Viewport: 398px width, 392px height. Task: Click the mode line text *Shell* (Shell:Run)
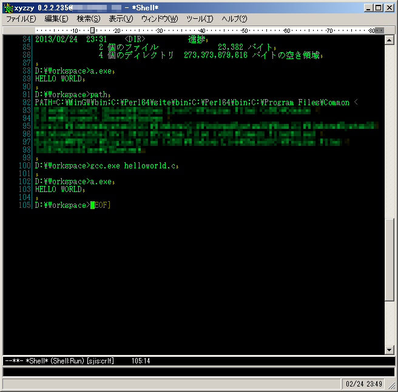55,361
